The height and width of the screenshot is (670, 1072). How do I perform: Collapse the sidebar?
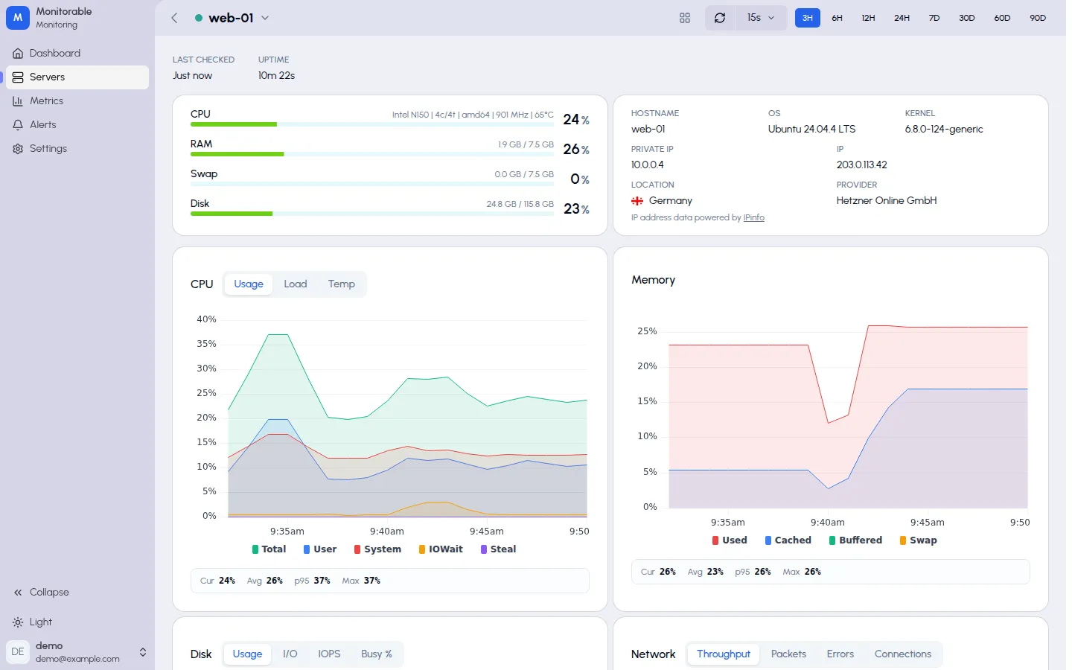pyautogui.click(x=77, y=592)
